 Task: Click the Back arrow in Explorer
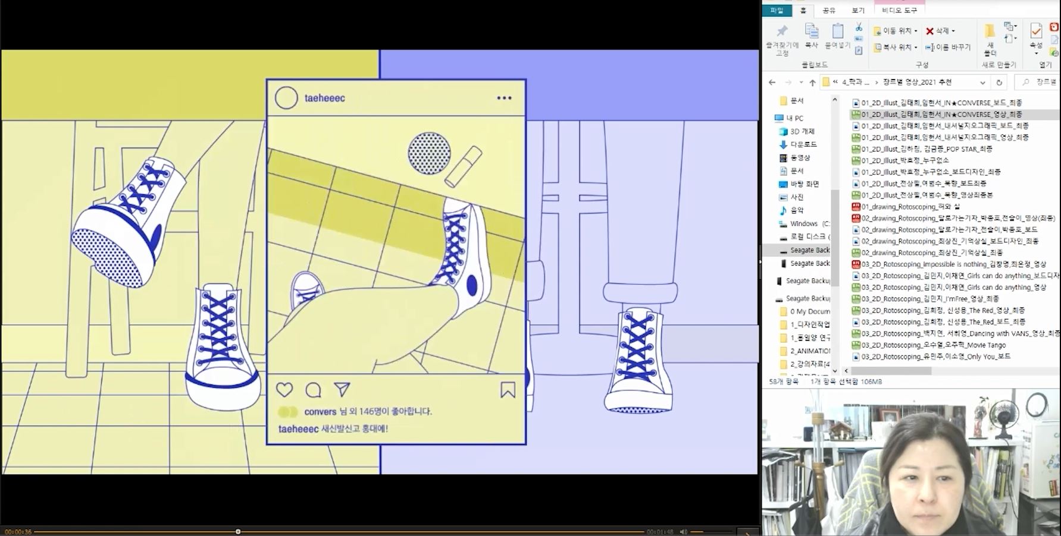[772, 83]
